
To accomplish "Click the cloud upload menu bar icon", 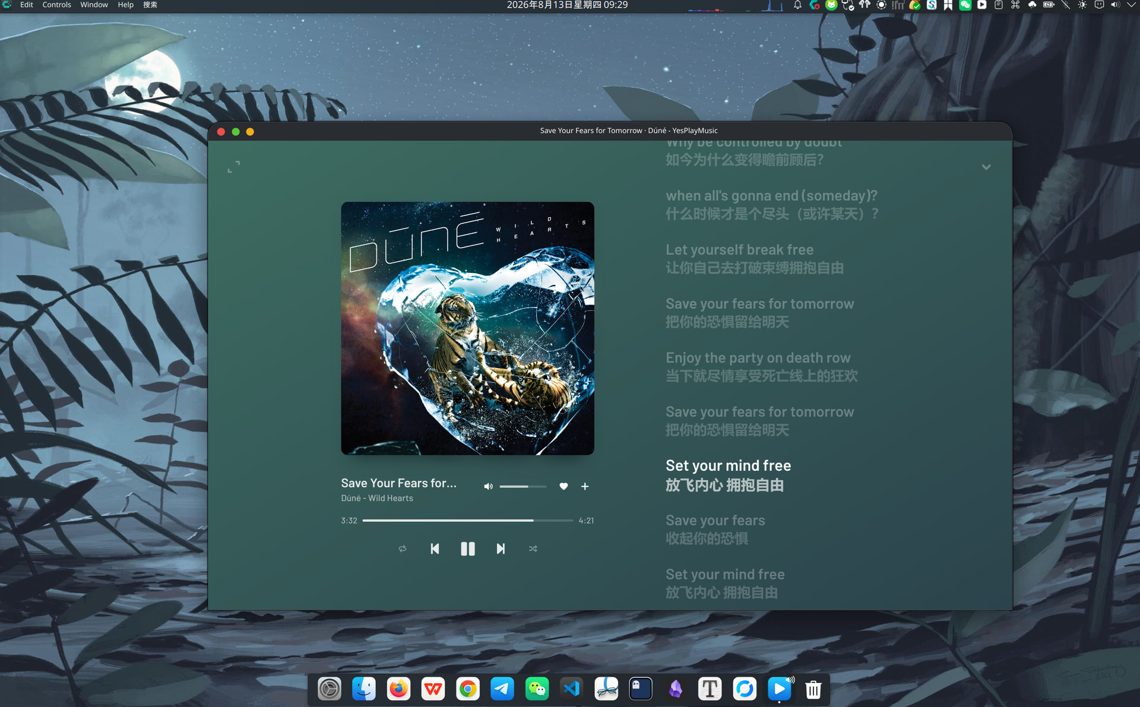I will pos(1033,5).
